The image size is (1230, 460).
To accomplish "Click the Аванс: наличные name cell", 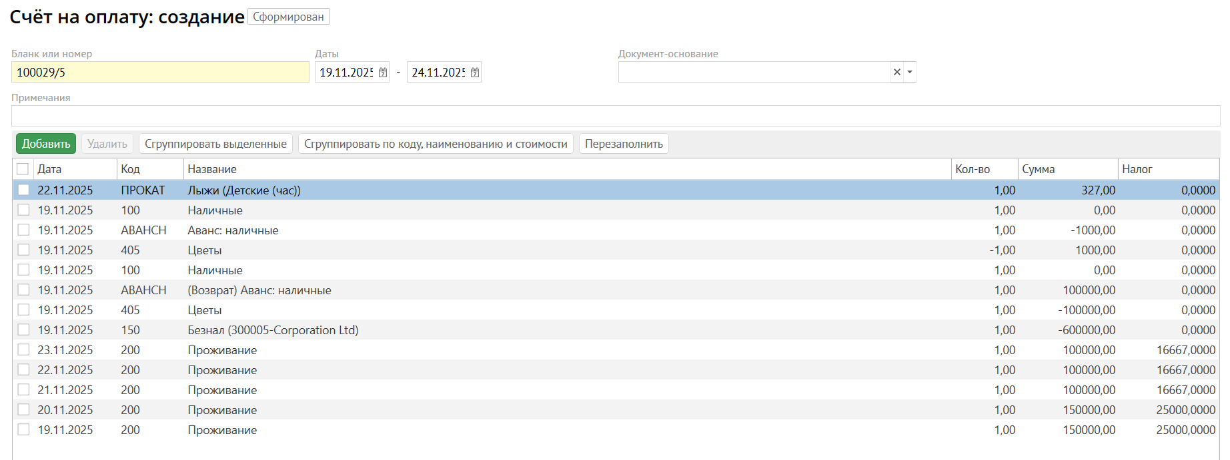I will tap(567, 230).
